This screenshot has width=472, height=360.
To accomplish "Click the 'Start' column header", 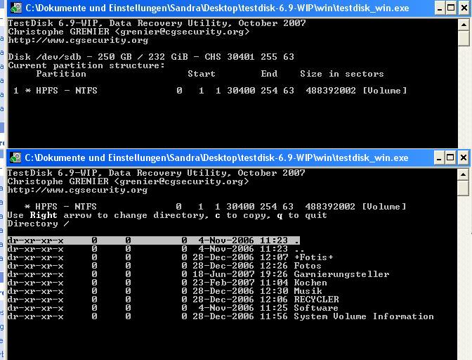I will coord(202,74).
